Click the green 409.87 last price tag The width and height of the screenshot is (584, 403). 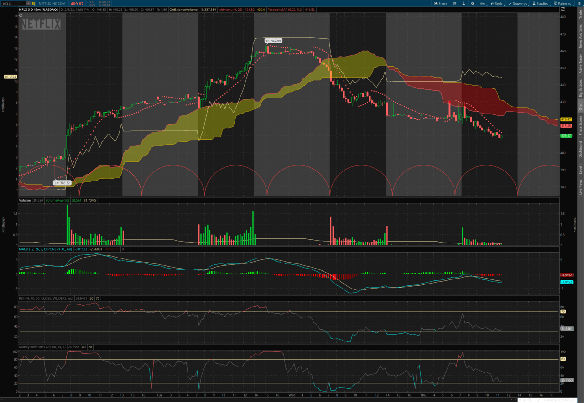[566, 135]
